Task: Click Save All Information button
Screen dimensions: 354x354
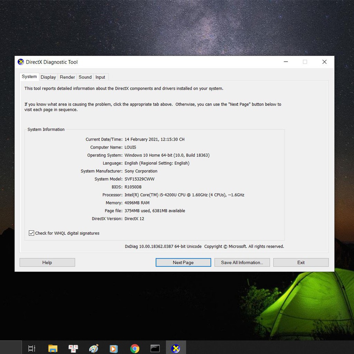Action: (242, 262)
